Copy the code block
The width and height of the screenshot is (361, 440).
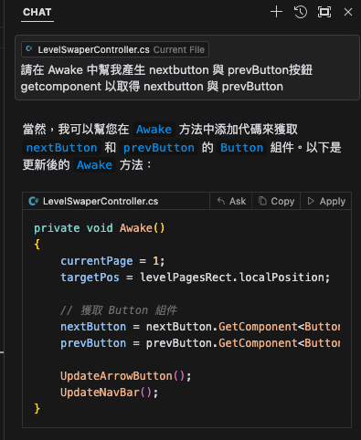[276, 201]
